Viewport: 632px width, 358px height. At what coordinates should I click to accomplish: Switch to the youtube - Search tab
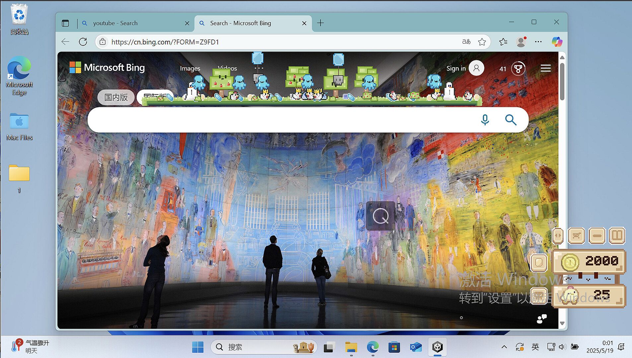tap(133, 23)
